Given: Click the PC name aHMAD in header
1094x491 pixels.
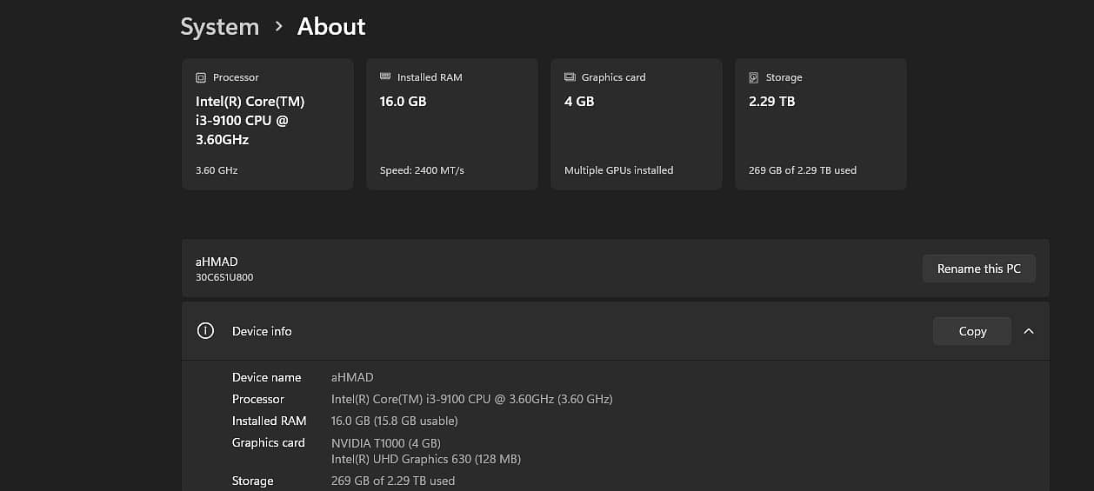Looking at the screenshot, I should coord(217,262).
